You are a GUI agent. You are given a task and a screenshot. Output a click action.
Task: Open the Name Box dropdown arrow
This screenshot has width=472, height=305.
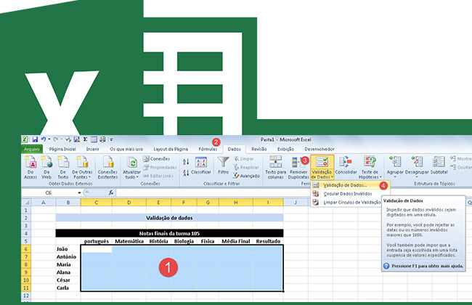click(79, 192)
